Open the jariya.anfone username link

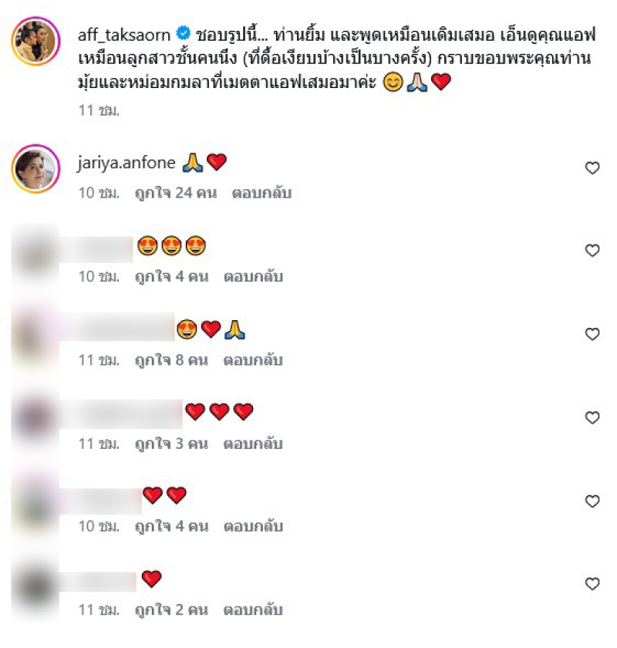point(126,163)
